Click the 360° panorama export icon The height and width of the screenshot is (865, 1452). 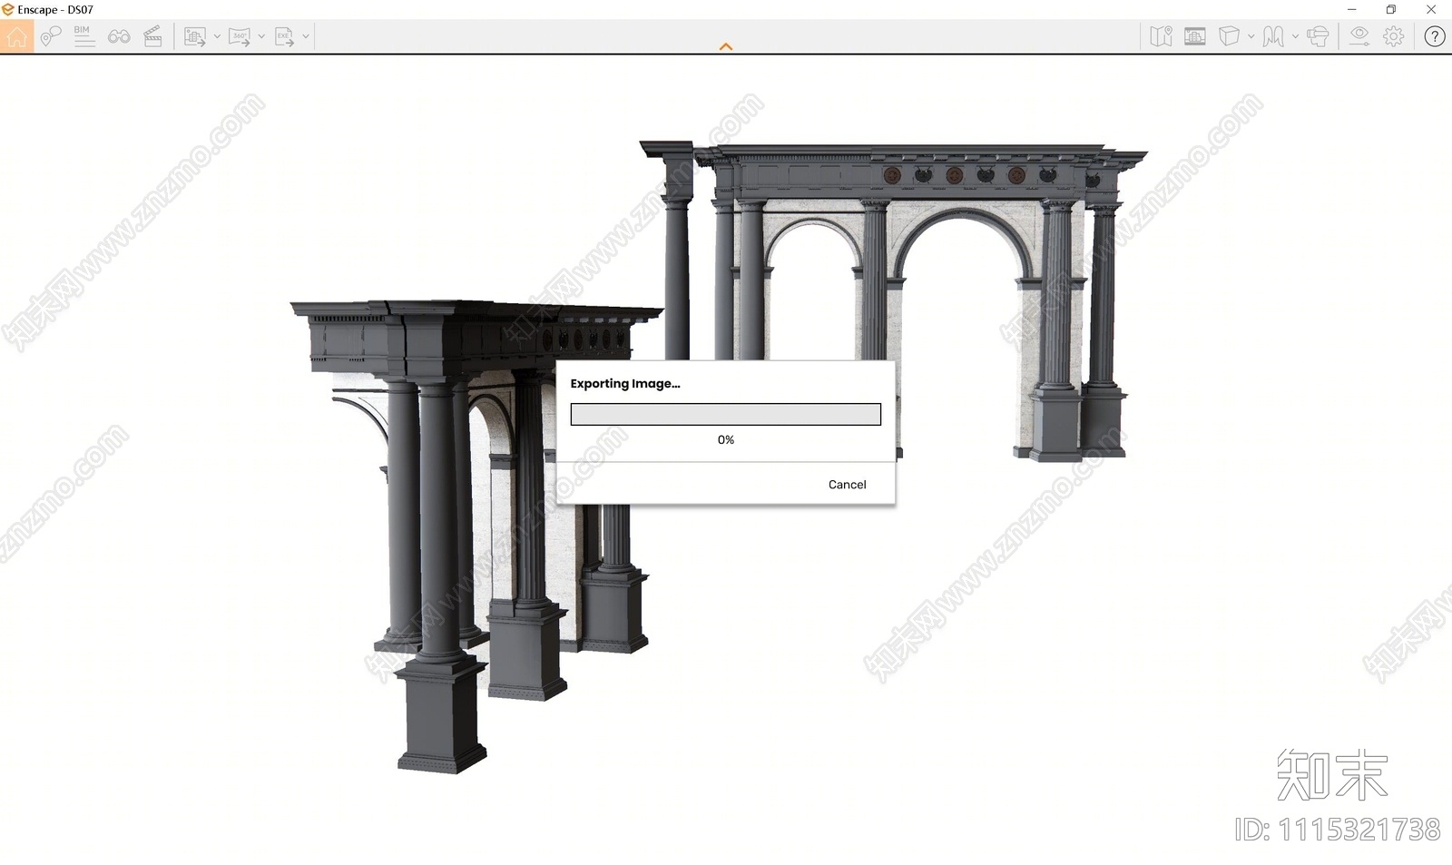(240, 36)
